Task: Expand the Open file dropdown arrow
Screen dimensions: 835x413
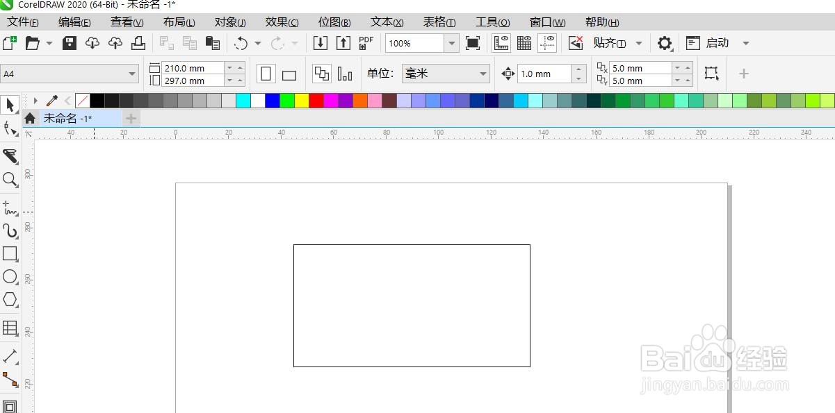Action: (x=49, y=43)
